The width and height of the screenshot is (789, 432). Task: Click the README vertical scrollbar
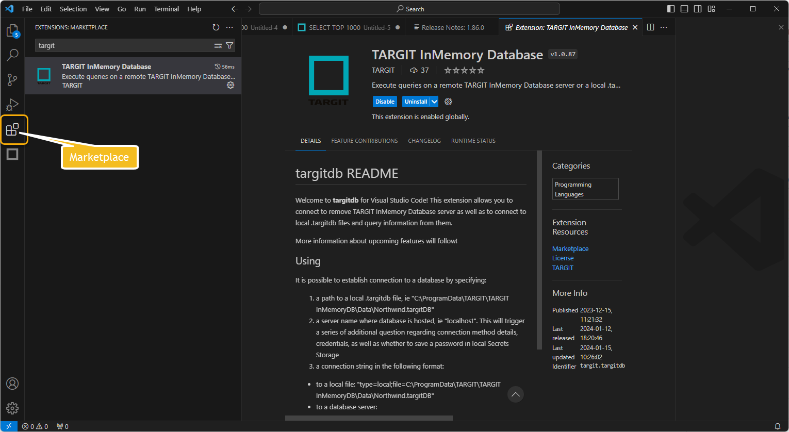tap(539, 250)
